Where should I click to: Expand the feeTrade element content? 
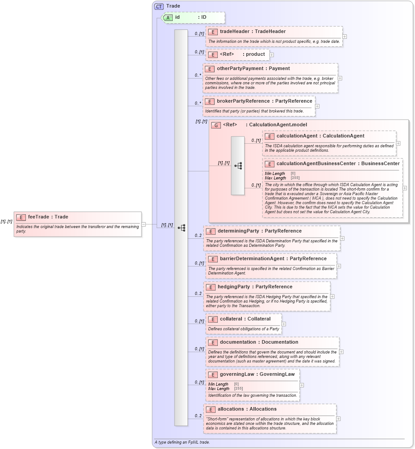click(x=144, y=224)
